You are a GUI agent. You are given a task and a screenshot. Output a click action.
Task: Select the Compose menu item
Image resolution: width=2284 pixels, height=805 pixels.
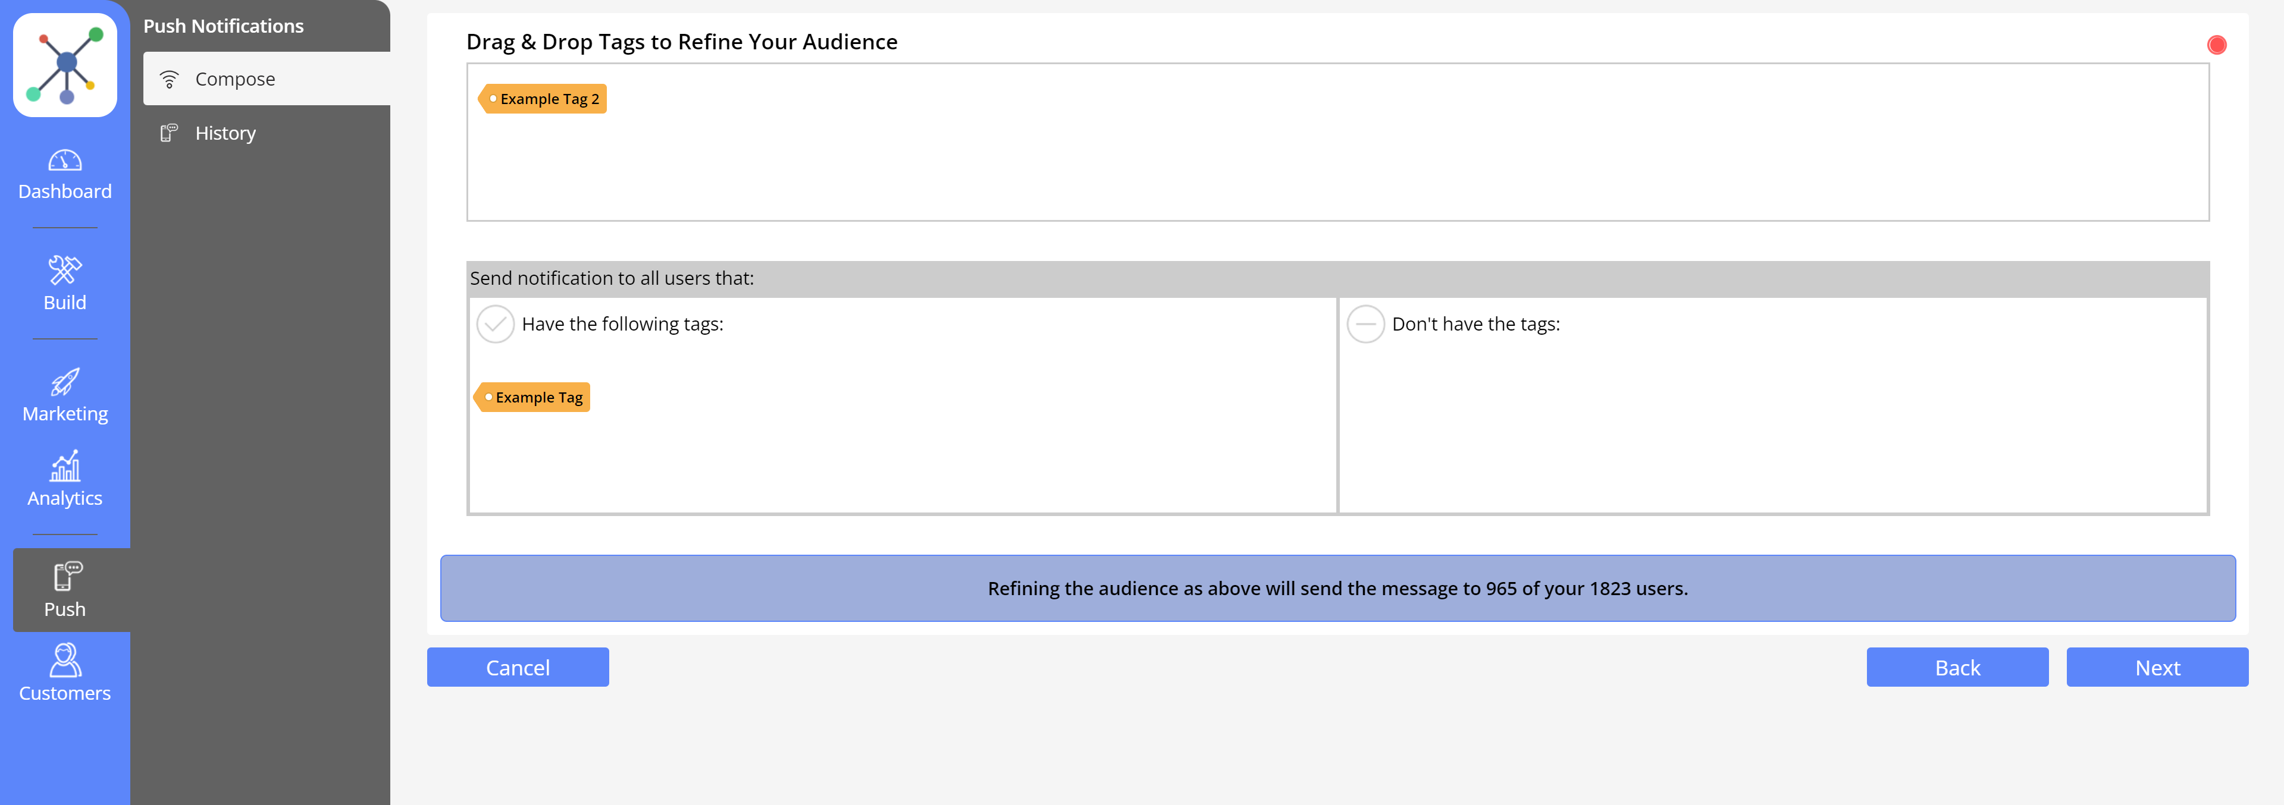tap(266, 80)
